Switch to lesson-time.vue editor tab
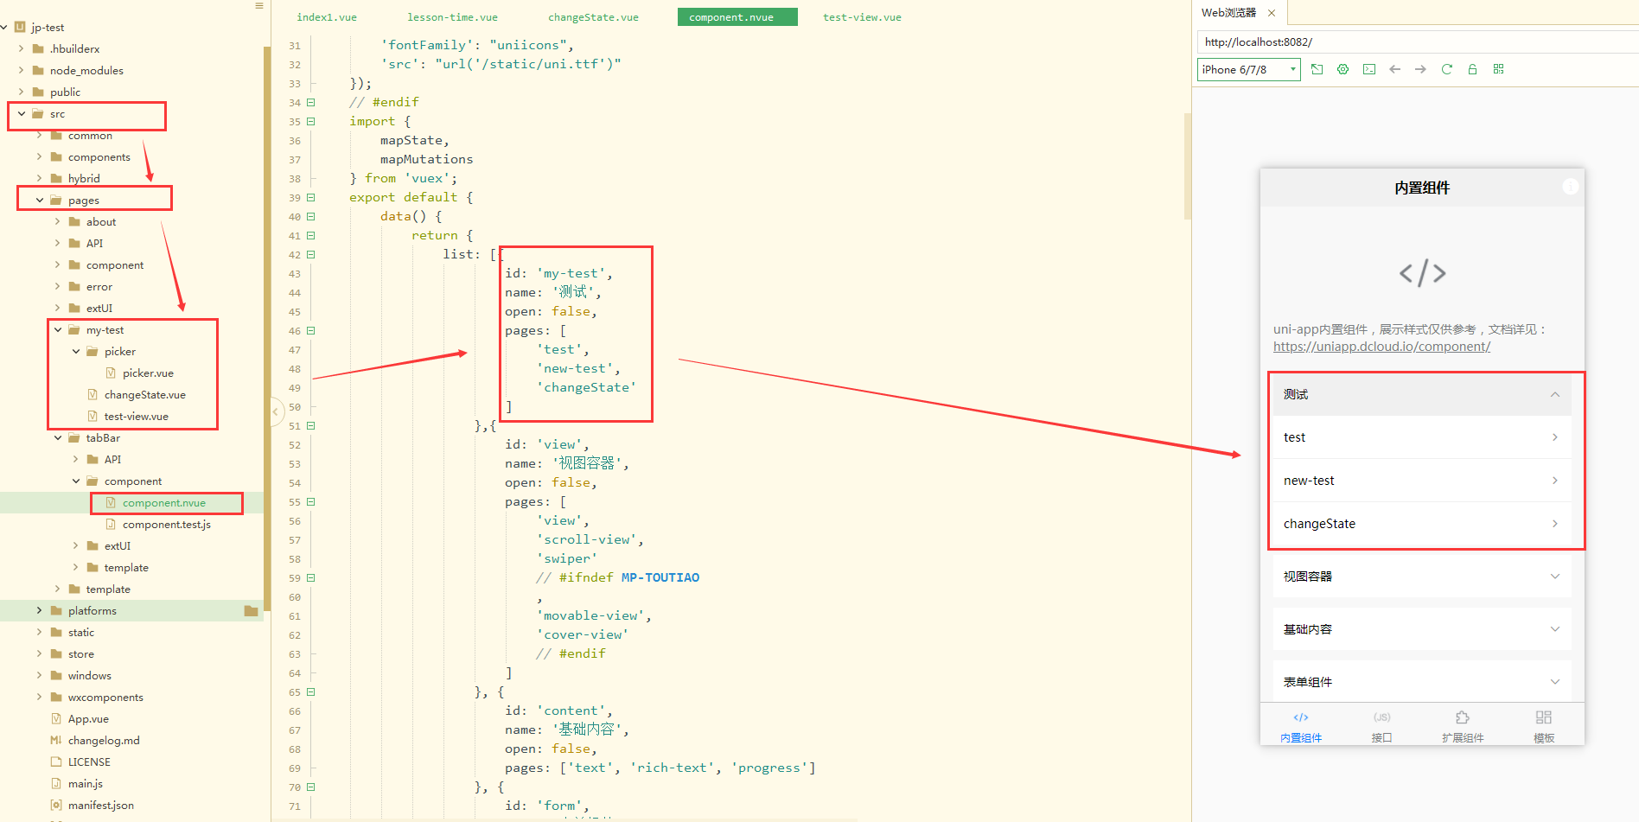1639x822 pixels. (x=452, y=17)
